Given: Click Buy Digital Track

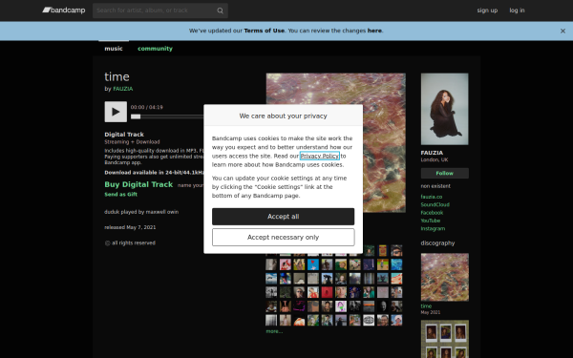Looking at the screenshot, I should click(x=138, y=184).
